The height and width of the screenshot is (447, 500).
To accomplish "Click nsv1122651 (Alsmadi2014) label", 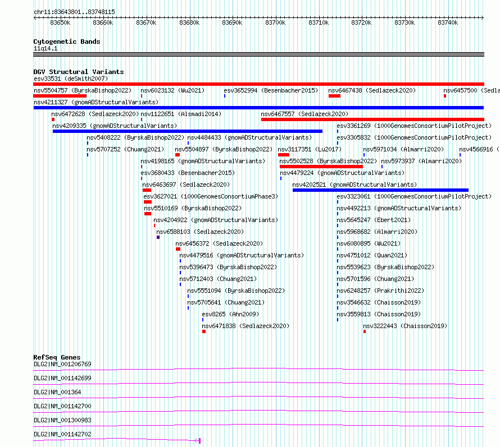I will 181,114.
